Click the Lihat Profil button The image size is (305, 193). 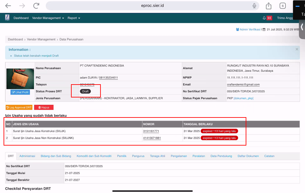click(20, 92)
